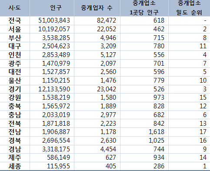210x171 pixels.
Task: Select the 시·도 column header
Action: 15,8
